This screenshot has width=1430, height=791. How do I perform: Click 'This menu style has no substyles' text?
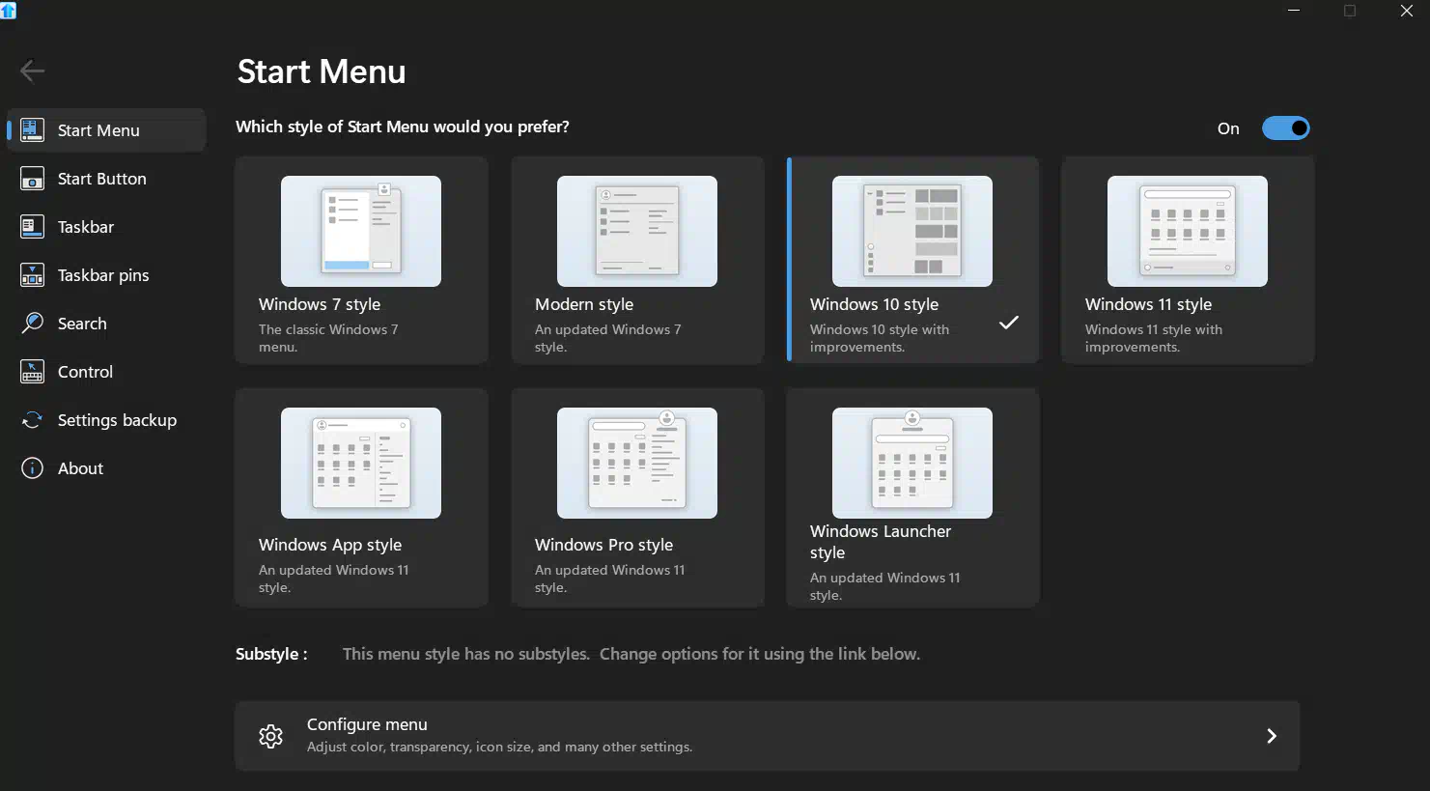[466, 654]
